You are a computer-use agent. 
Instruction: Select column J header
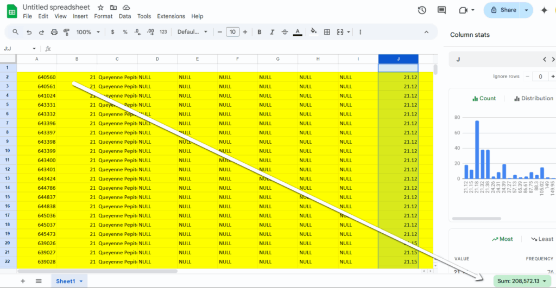click(398, 59)
